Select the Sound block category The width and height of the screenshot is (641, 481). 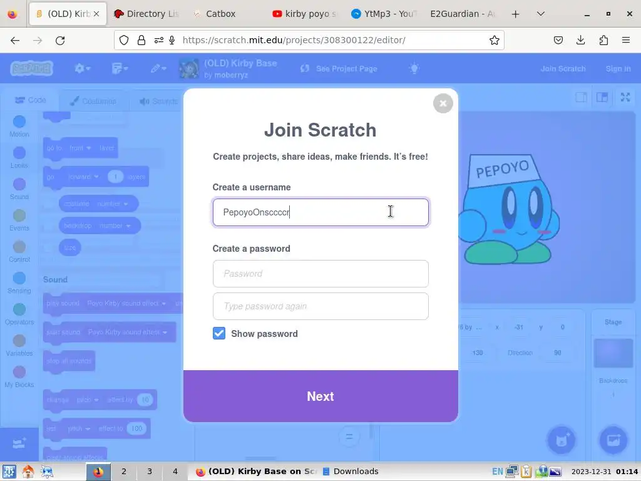click(x=19, y=189)
